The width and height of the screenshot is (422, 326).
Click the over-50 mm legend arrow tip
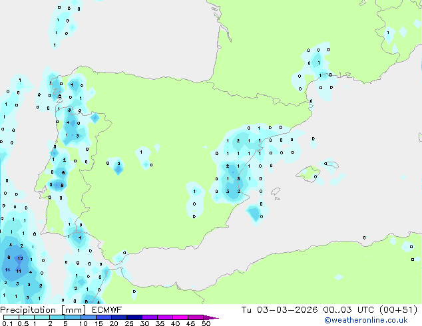tap(211, 317)
